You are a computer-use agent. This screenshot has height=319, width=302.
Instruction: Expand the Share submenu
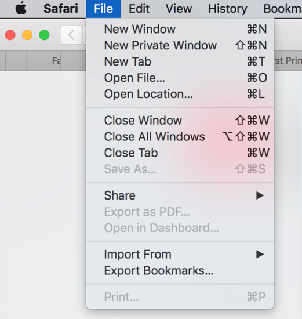pyautogui.click(x=180, y=195)
